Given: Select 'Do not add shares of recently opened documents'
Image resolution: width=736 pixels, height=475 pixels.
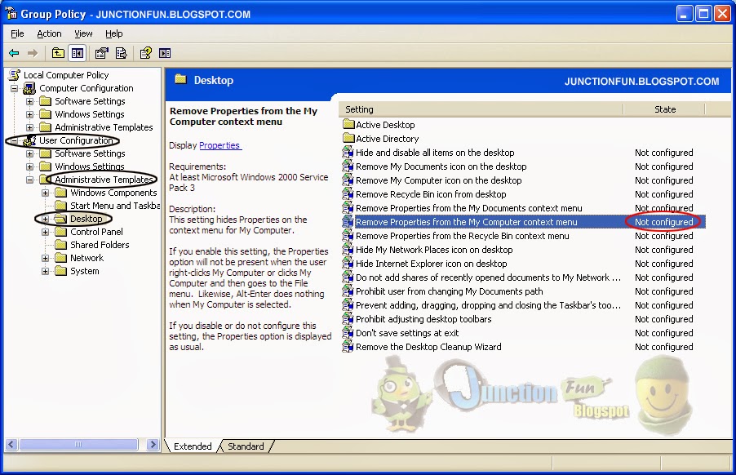Looking at the screenshot, I should 488,277.
